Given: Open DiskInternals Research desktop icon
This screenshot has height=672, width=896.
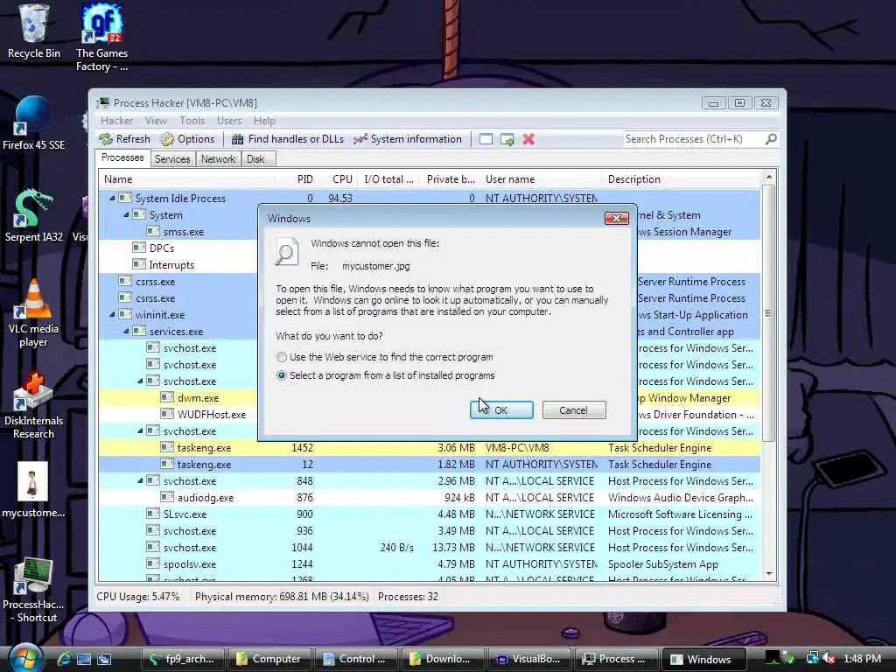Looking at the screenshot, I should 34,405.
